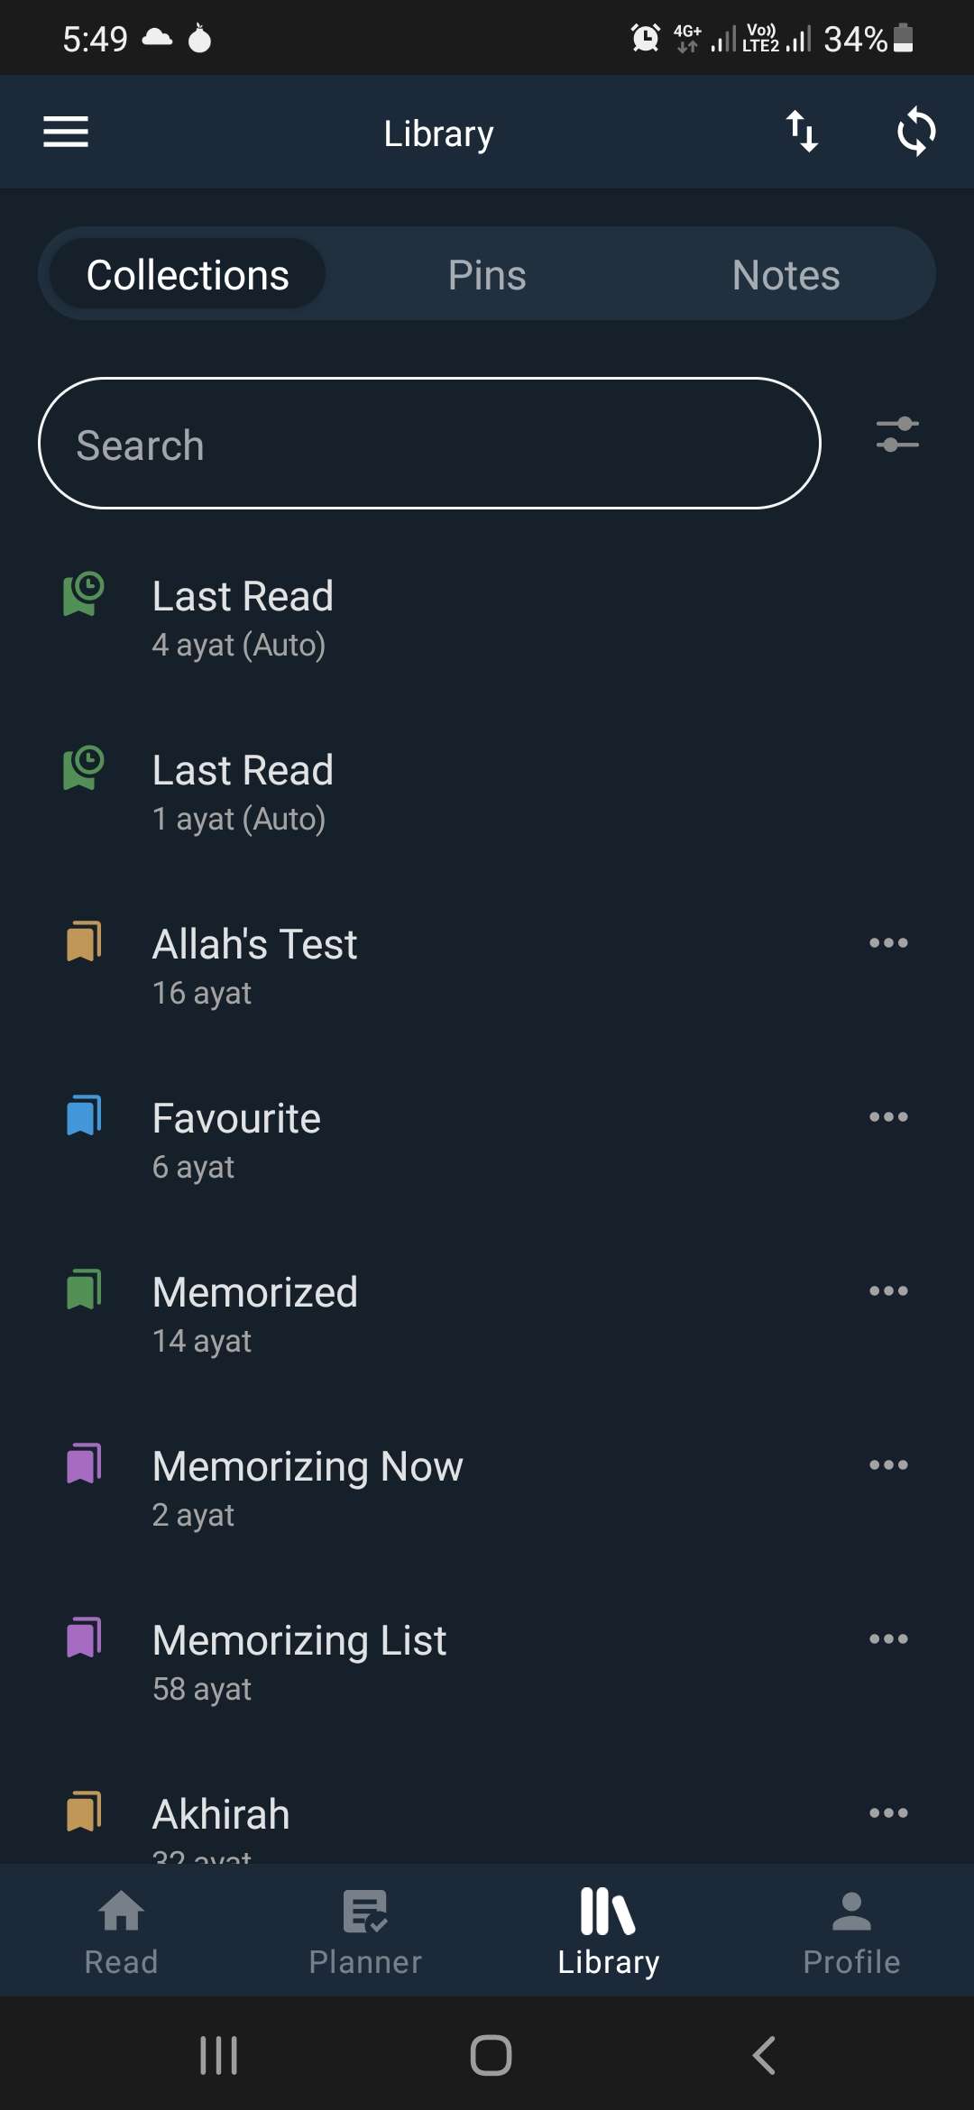The height and width of the screenshot is (2110, 974).
Task: Tap the sort order arrows icon
Action: click(801, 133)
